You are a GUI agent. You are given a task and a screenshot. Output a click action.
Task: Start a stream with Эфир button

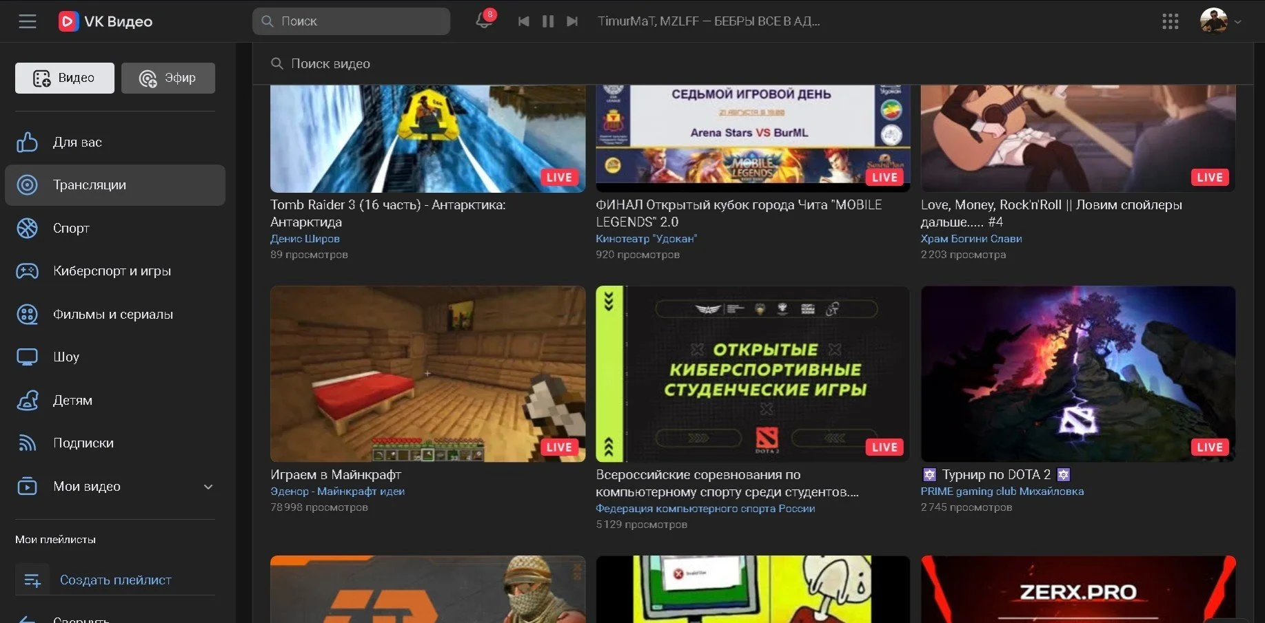pos(168,78)
